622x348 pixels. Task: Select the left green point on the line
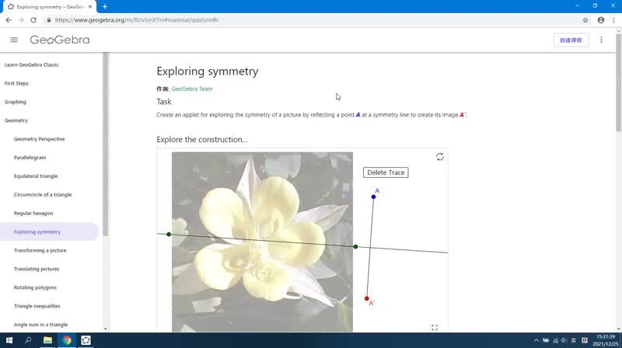(x=169, y=235)
